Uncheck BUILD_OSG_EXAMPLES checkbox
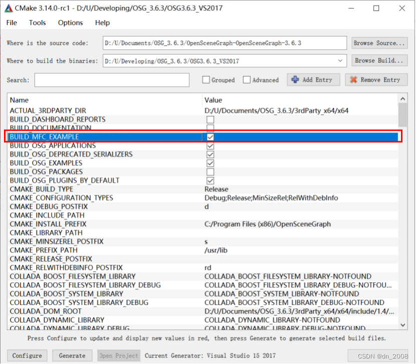The height and width of the screenshot is (364, 416). tap(210, 163)
